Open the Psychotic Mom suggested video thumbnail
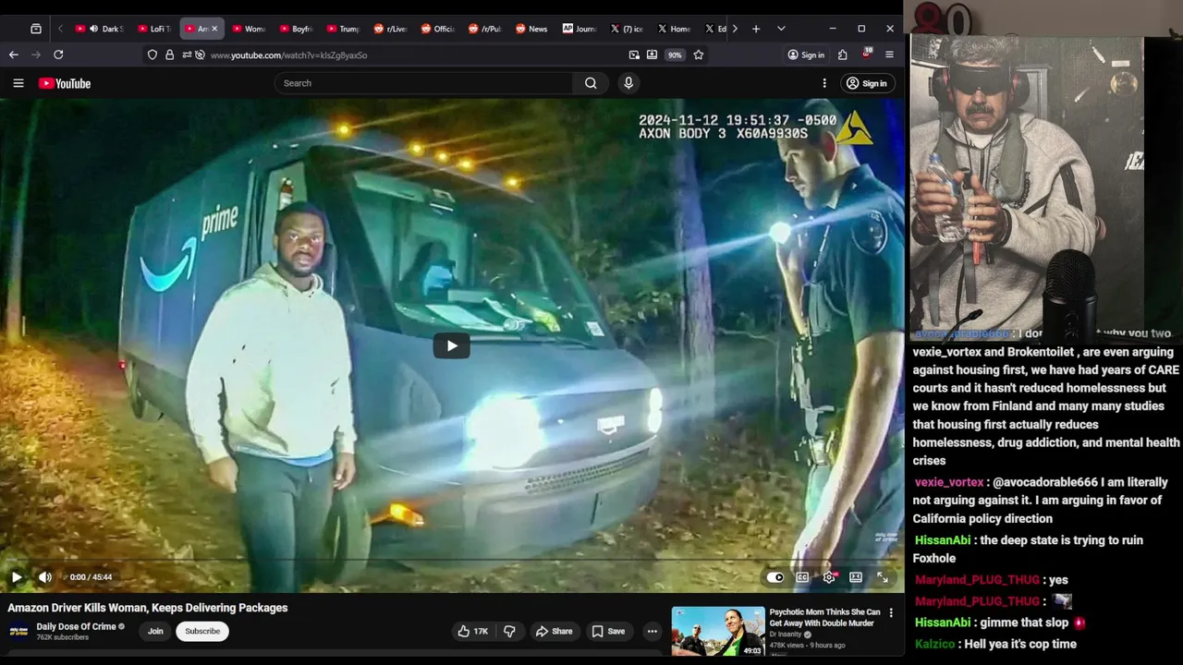Viewport: 1183px width, 665px height. [718, 632]
